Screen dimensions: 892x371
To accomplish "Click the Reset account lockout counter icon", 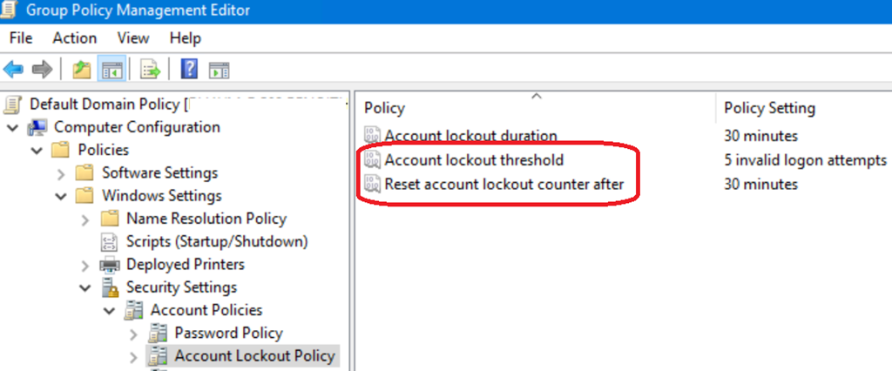I will 373,184.
